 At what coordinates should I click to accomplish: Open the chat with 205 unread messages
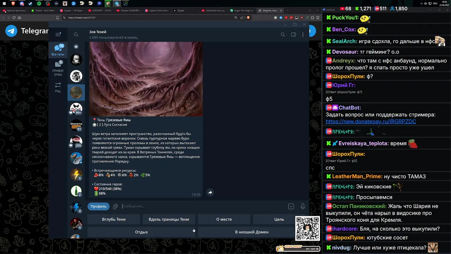click(x=76, y=141)
